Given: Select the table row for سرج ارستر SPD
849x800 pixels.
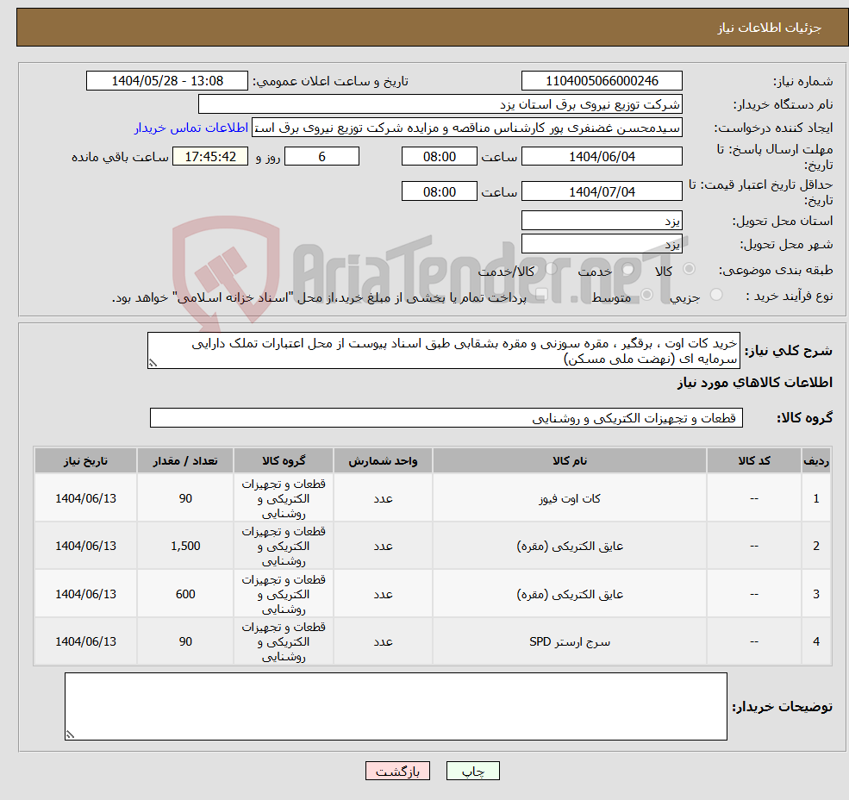Looking at the screenshot, I should (x=431, y=641).
